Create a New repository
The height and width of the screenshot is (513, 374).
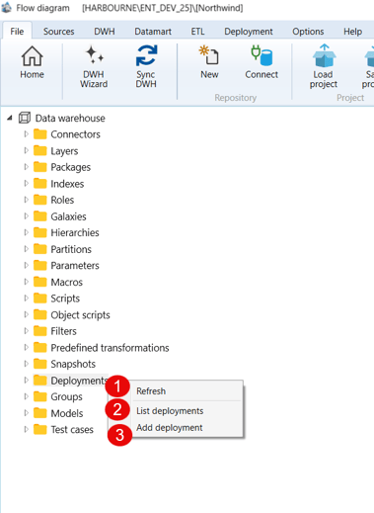(209, 62)
